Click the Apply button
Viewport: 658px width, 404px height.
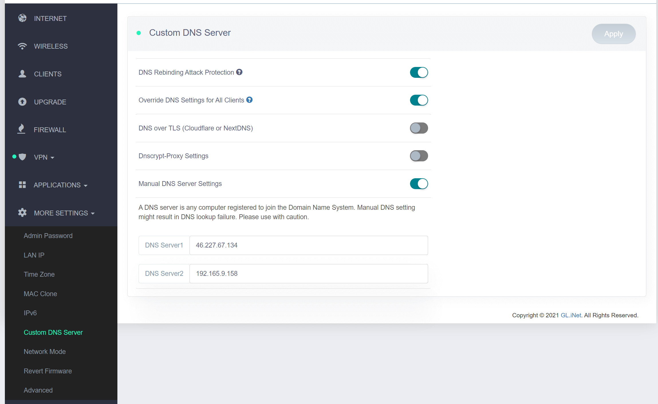click(613, 33)
